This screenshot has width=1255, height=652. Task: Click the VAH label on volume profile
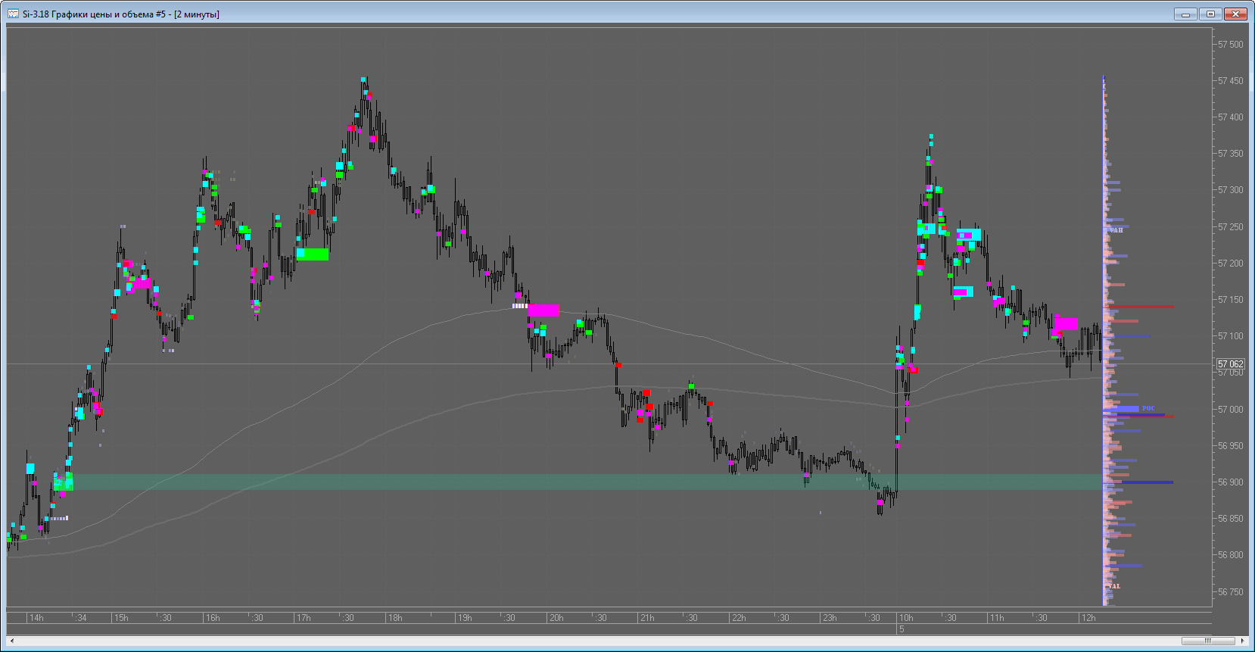tap(1116, 230)
